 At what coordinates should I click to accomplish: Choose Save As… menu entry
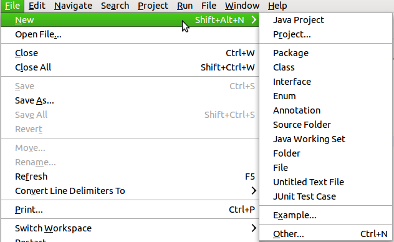point(130,100)
